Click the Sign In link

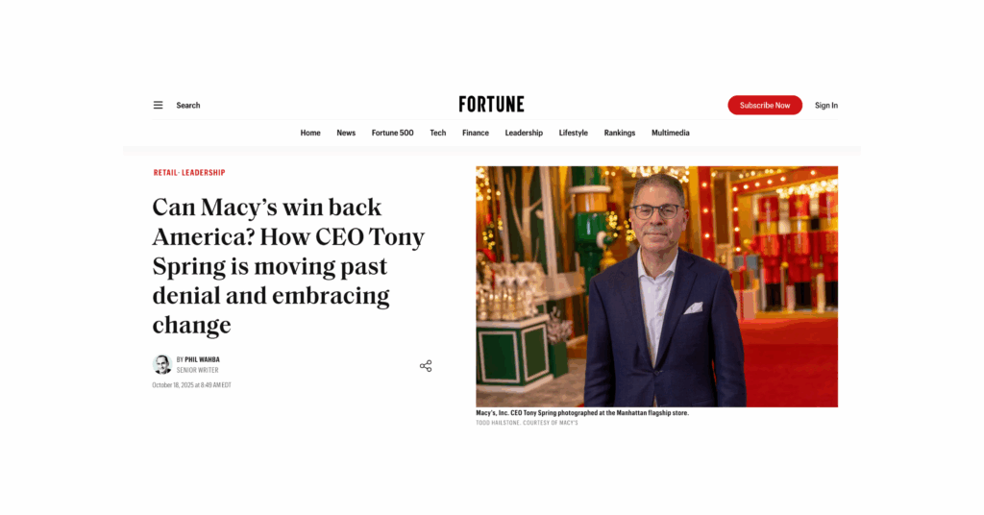pyautogui.click(x=826, y=106)
